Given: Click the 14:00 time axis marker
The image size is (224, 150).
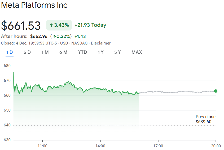Looking at the screenshot, I should point(100,146).
